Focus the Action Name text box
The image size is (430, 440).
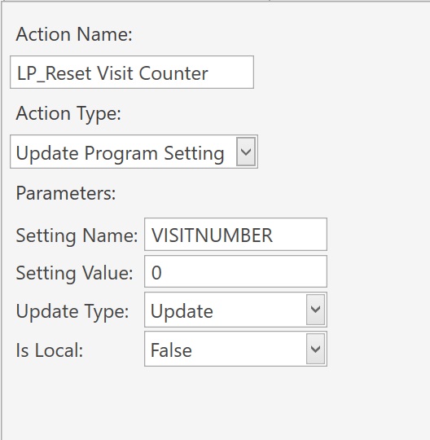132,73
